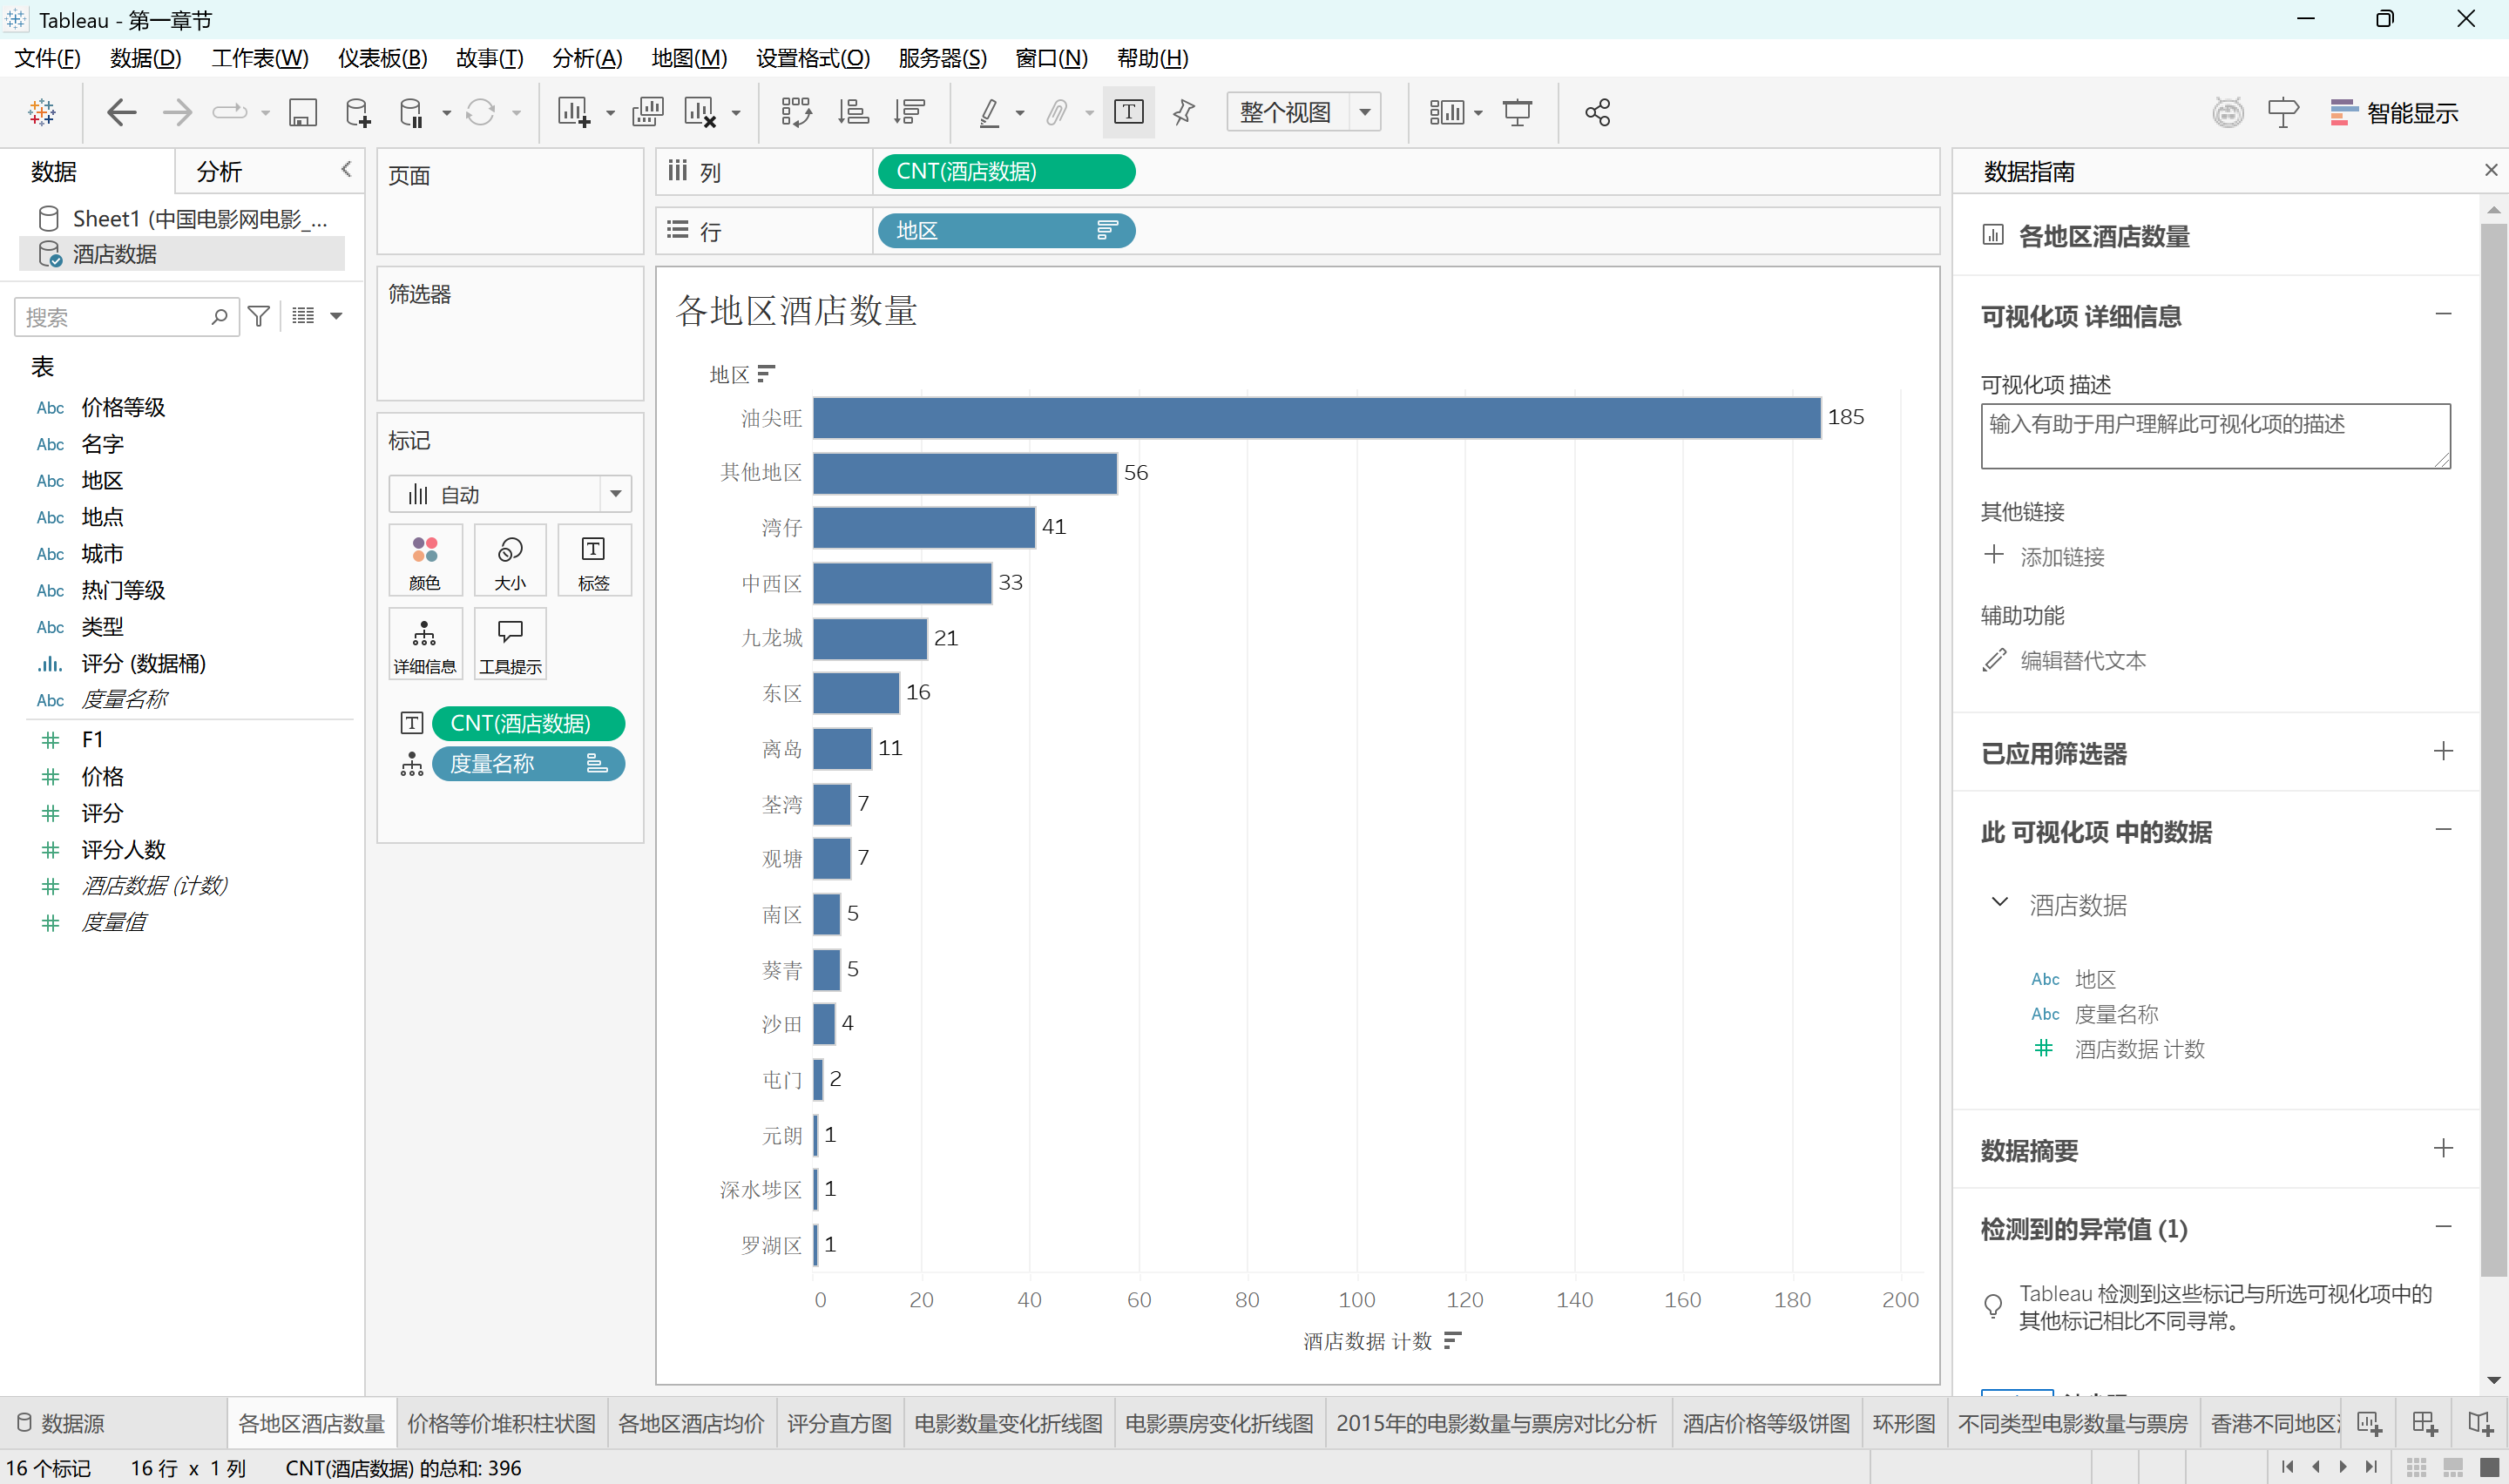2509x1484 pixels.
Task: Expand the 数据摘要 section
Action: tap(2442, 1149)
